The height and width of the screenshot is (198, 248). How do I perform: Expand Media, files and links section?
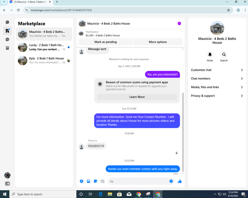(217, 87)
